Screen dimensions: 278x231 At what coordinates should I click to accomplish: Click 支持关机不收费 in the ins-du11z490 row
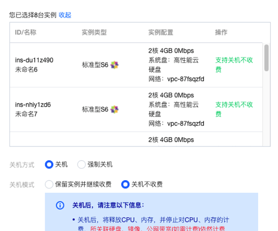[x=234, y=65]
